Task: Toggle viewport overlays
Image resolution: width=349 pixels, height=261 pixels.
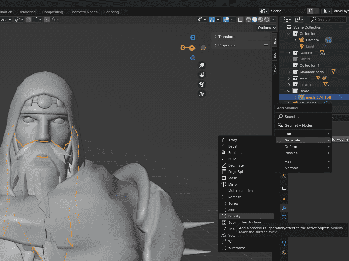Action: pyautogui.click(x=226, y=19)
